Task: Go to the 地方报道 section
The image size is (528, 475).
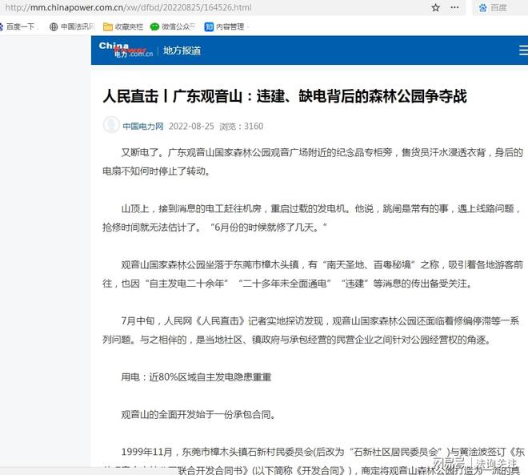Action: click(182, 50)
